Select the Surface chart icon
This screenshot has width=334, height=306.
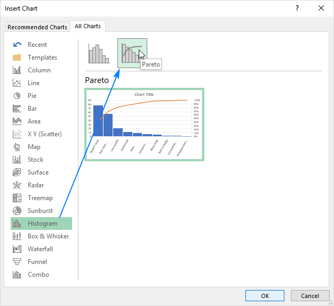click(x=17, y=172)
